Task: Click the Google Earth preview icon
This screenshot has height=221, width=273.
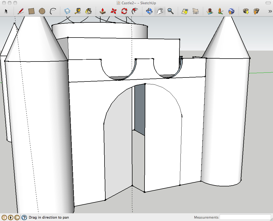Action: pos(231,11)
